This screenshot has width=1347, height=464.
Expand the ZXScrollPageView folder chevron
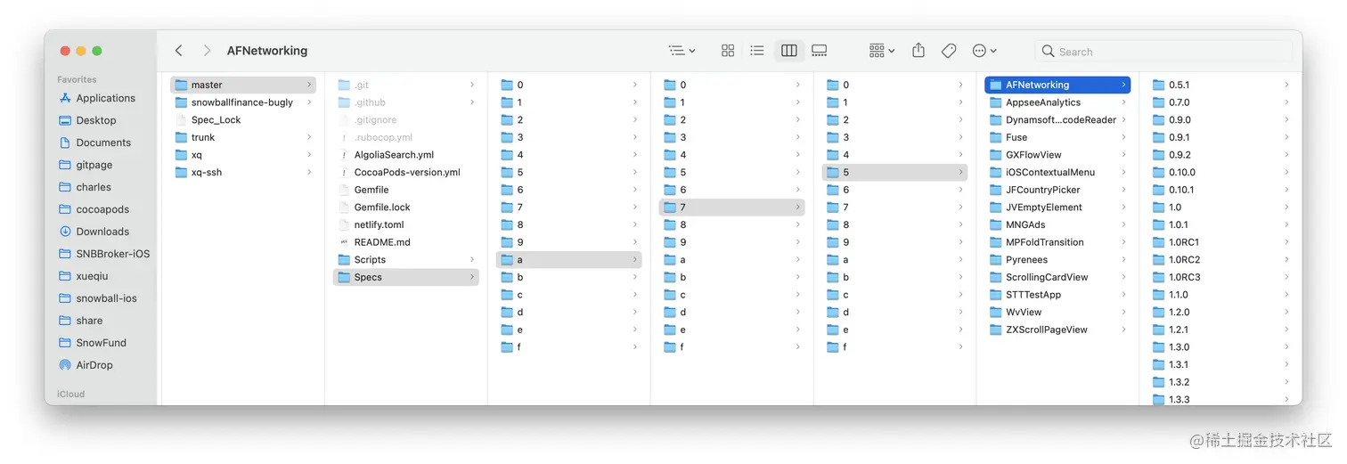point(1123,330)
